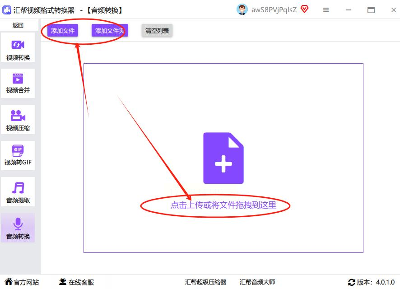Click the red VIP diamond icon

[304, 9]
